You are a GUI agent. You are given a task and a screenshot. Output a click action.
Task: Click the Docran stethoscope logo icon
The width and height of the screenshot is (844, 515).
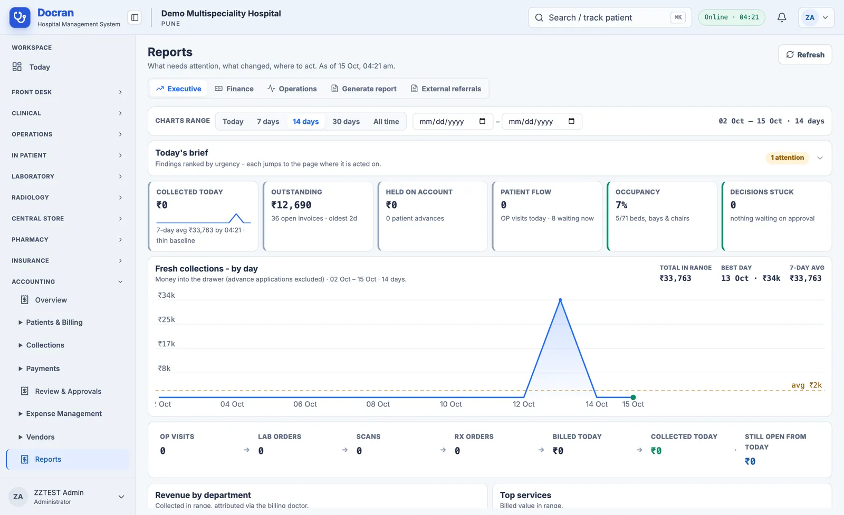(20, 18)
